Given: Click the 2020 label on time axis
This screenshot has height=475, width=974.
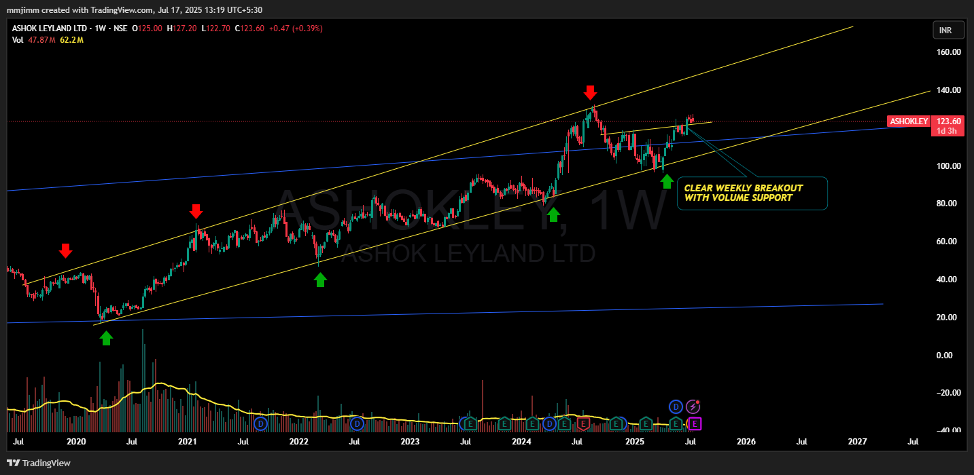Looking at the screenshot, I should tap(76, 442).
